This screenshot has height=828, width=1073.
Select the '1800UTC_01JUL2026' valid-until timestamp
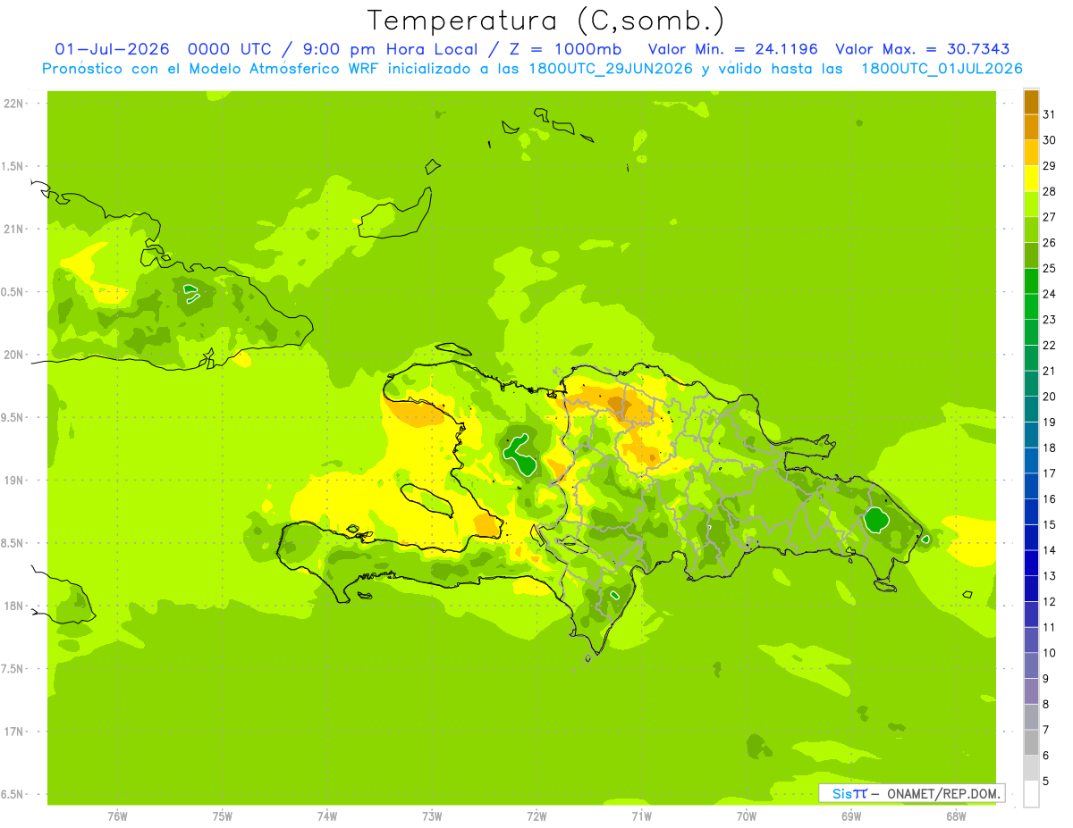(942, 69)
